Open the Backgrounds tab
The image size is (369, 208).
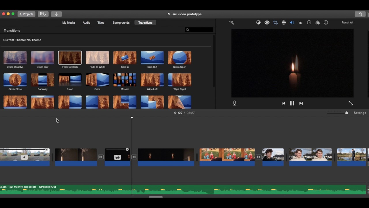pyautogui.click(x=121, y=23)
